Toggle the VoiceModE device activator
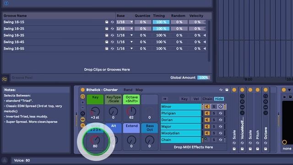 pos(242,90)
